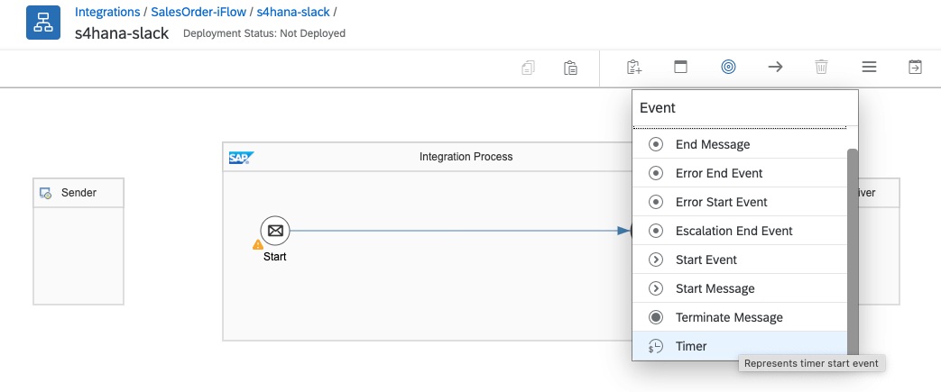Click the Timer clock icon
Image resolution: width=941 pixels, height=392 pixels.
pyautogui.click(x=656, y=346)
